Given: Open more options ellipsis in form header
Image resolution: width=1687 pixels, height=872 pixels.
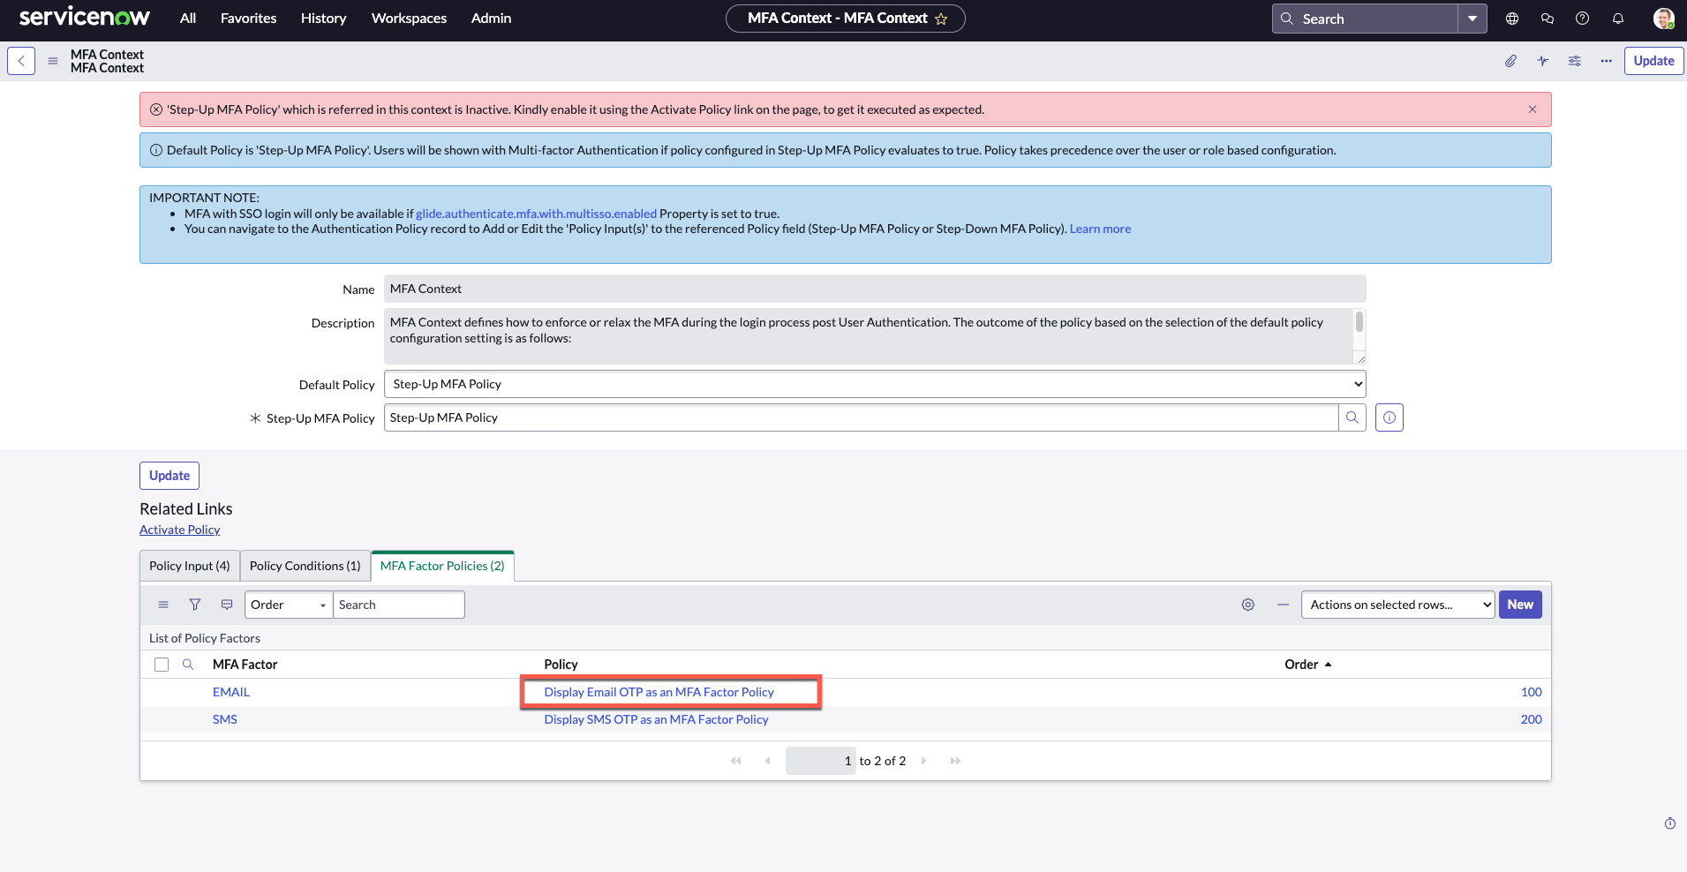Looking at the screenshot, I should [x=1607, y=61].
